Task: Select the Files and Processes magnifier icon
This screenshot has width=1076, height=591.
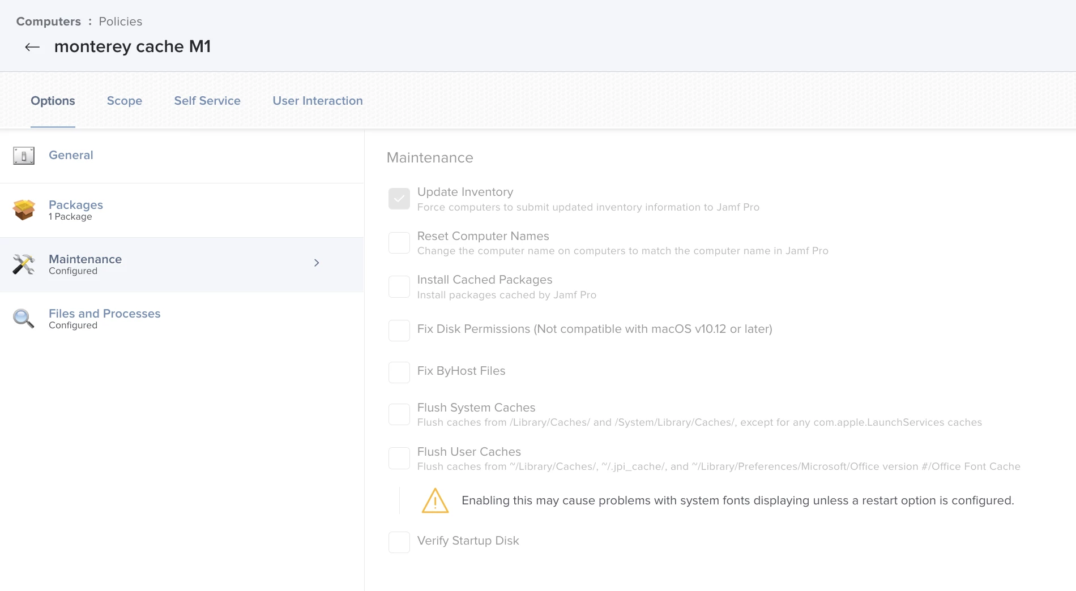Action: 24,319
